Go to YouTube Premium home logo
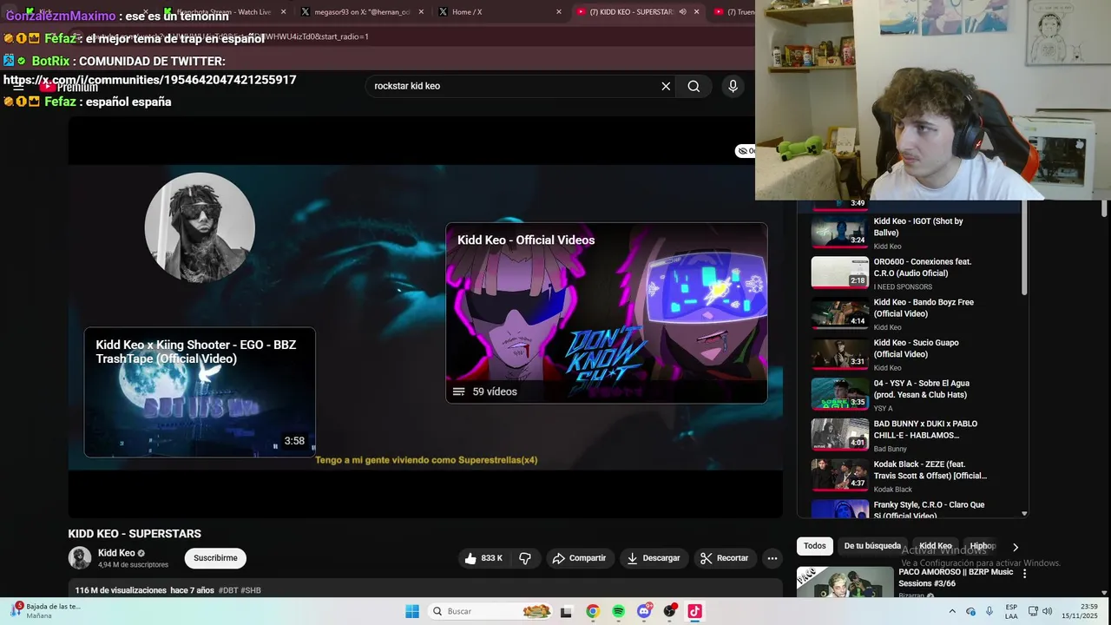1111x625 pixels. point(69,87)
